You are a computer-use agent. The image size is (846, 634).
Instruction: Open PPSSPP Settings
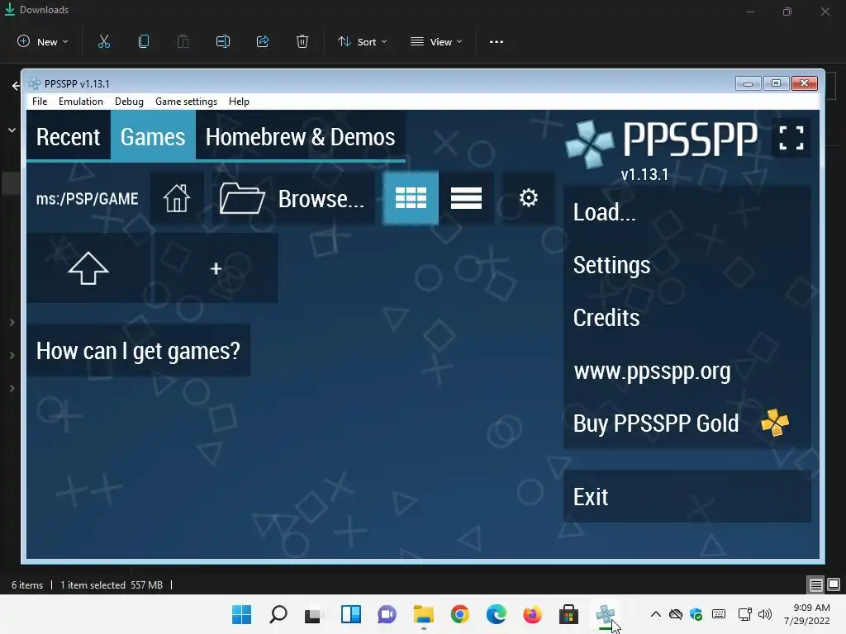pyautogui.click(x=687, y=265)
